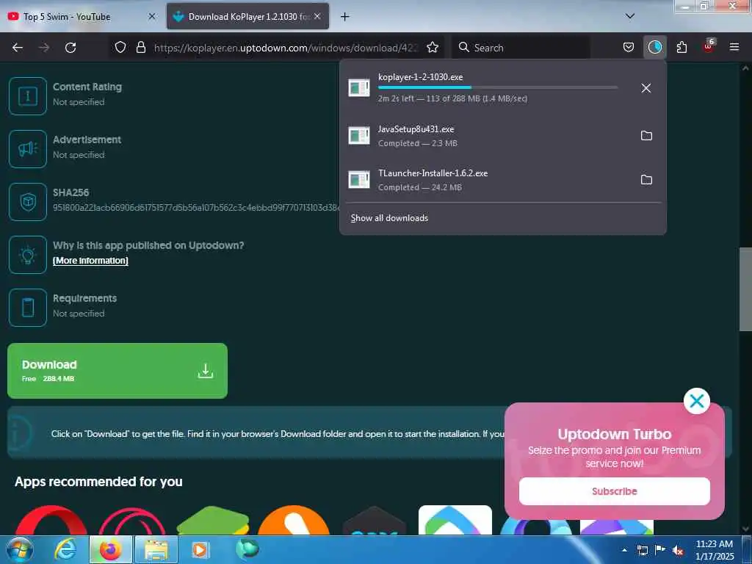
Task: Click the page vertical scrollbar thumb
Action: click(745, 289)
